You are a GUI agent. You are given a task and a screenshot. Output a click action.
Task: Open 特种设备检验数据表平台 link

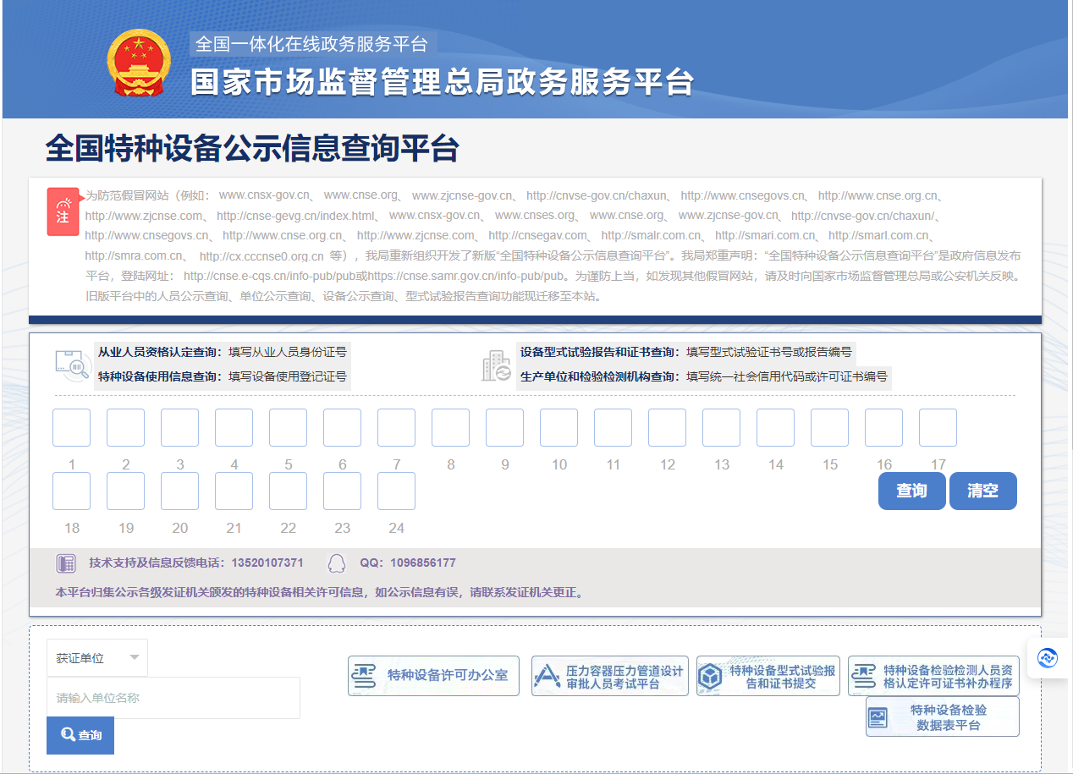tap(942, 717)
